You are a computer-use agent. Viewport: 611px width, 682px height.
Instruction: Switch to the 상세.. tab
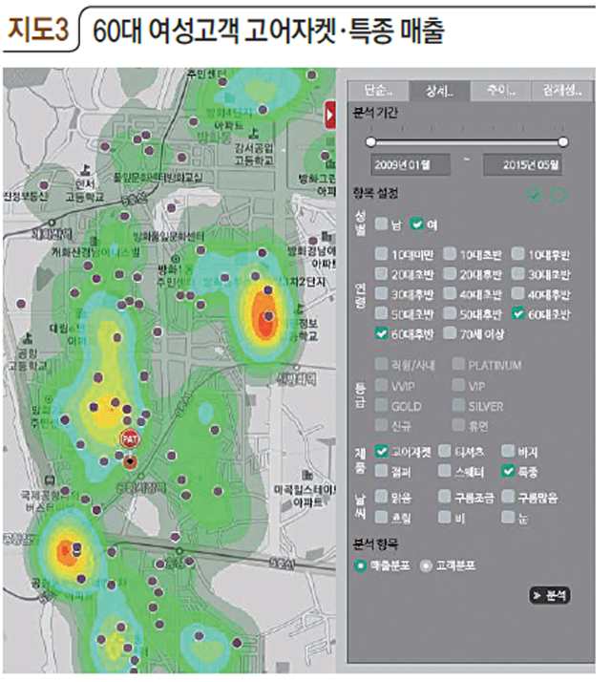point(439,91)
